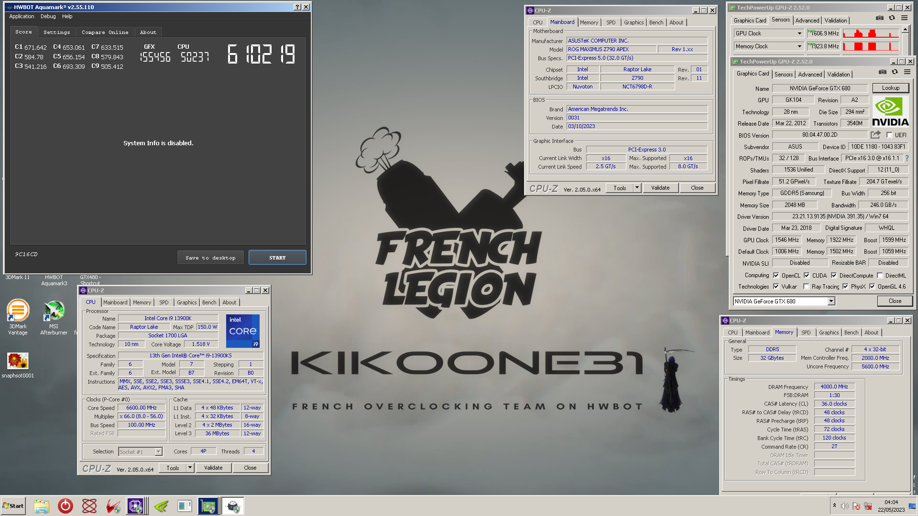The height and width of the screenshot is (516, 918).
Task: Open the GPU selection dropdown NVIDIA GeForce GTX 680
Action: coord(784,301)
